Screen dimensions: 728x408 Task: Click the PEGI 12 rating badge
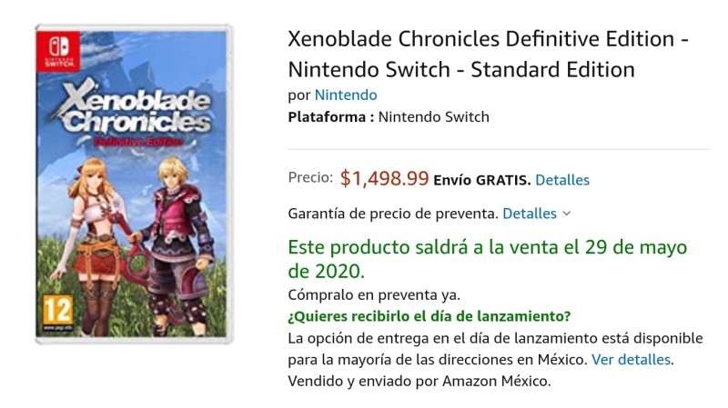coord(57,313)
